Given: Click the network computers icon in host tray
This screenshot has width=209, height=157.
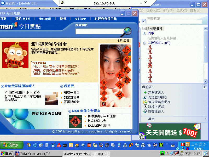Looking at the screenshot, I should click(172, 154).
